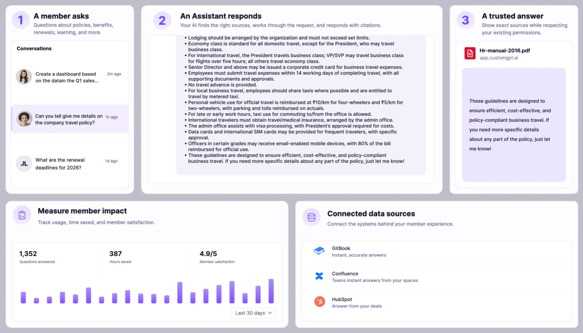
Task: Click the 4.9/5 member satisfaction value
Action: 208,254
